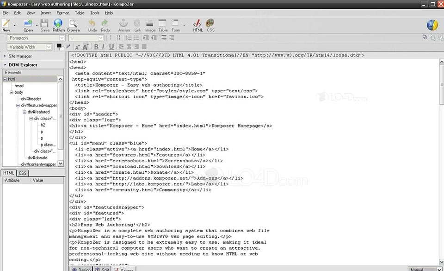Viewport: 444px width, 271px height.
Task: Switch to the HTML tab in DOM panel
Action: tap(8, 173)
